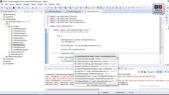Toggle Show Console on standard output change
Viewport: 169px width, 95px height.
coord(158,72)
